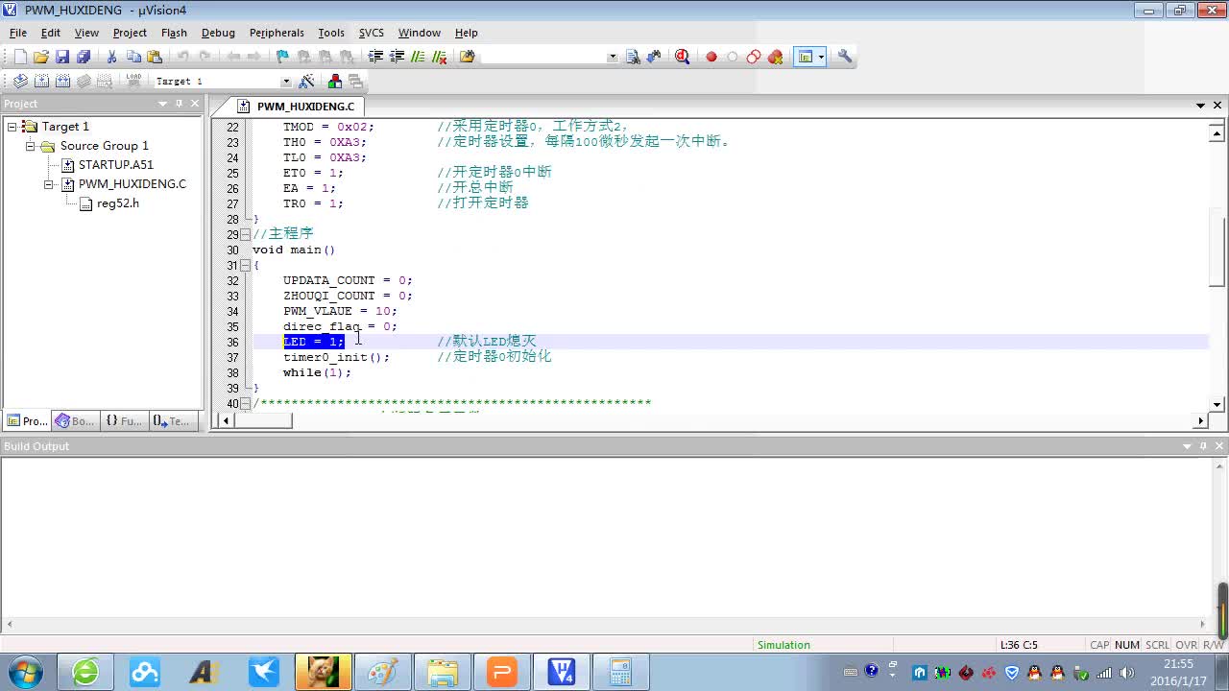Open the Project panel menu arrow
This screenshot has height=691, width=1229.
162,104
